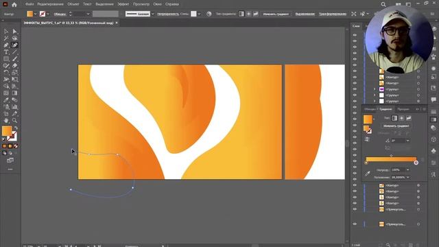The image size is (439, 247).
Task: Open the stroke weight dropdown arrow
Action: tap(88, 14)
